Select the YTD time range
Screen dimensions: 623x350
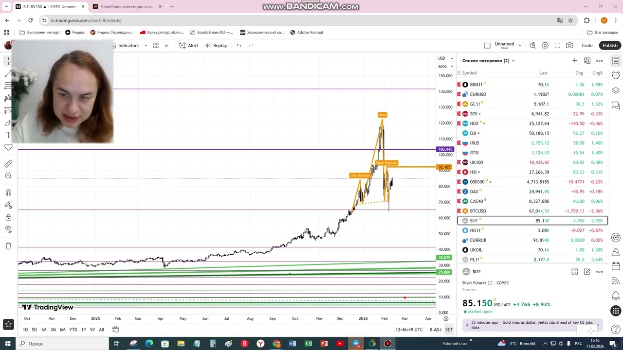point(73,330)
